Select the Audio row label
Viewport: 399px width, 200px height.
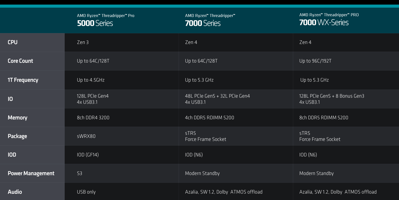(x=15, y=192)
